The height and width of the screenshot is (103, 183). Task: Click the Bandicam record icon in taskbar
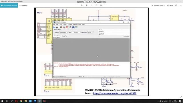click(44, 101)
